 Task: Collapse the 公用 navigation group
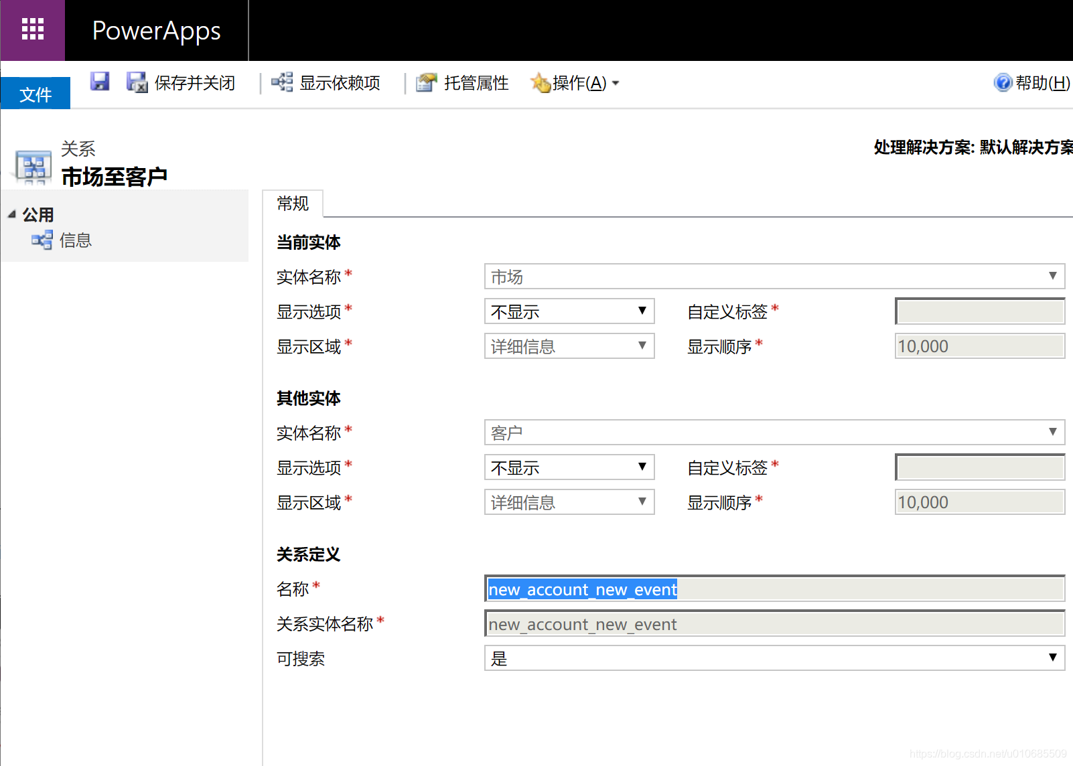(x=11, y=214)
